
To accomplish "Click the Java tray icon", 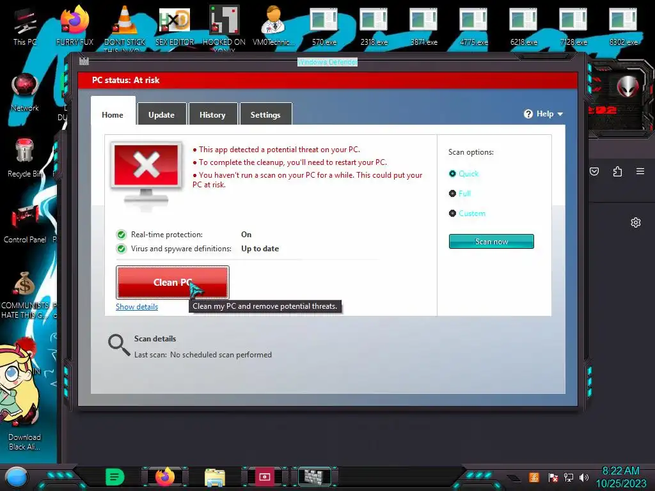I will point(534,477).
